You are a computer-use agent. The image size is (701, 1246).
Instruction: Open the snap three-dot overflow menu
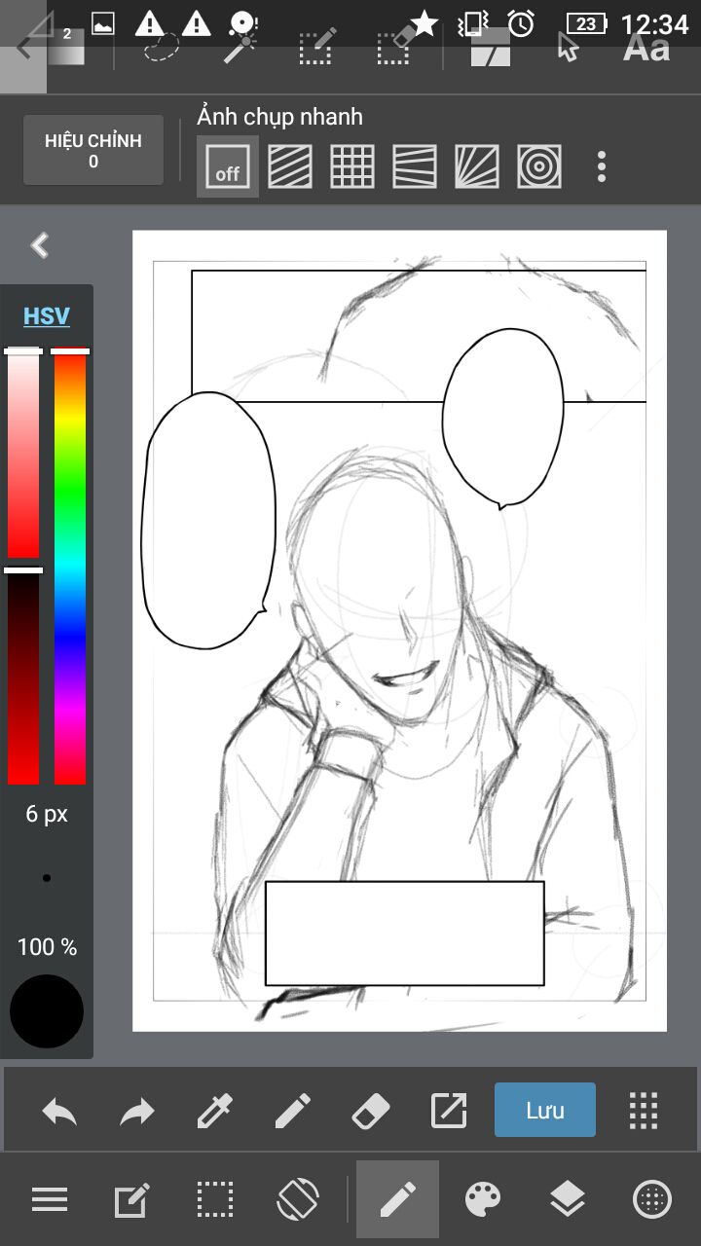click(x=602, y=166)
